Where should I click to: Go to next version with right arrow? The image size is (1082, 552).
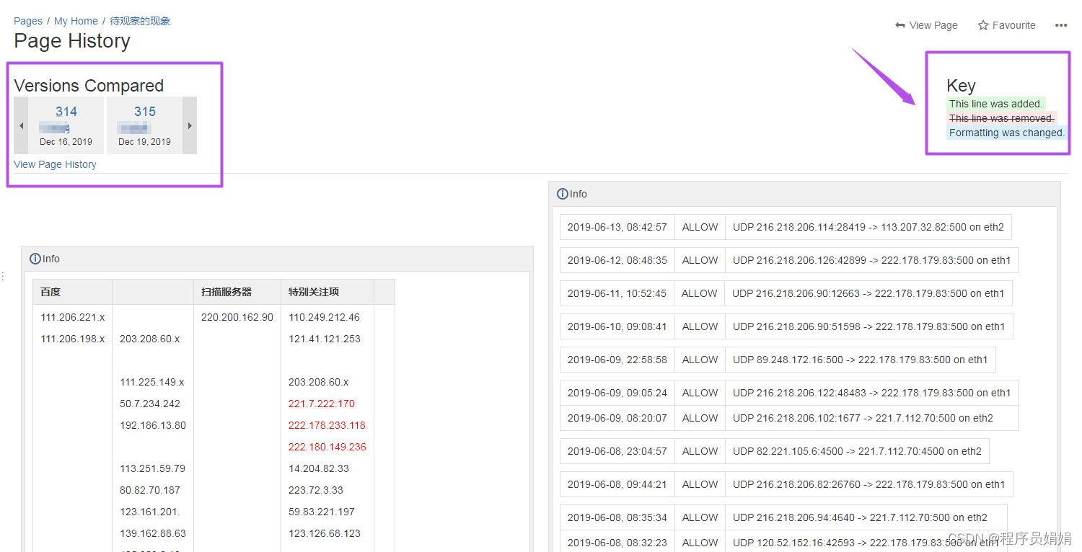[190, 125]
